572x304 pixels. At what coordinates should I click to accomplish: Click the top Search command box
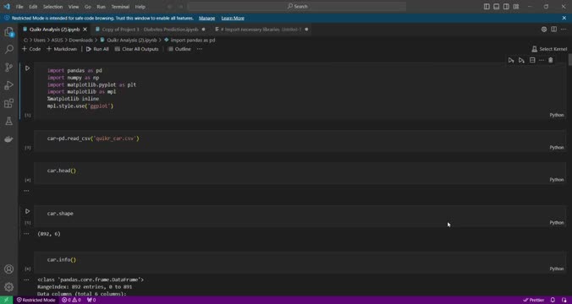tap(297, 7)
